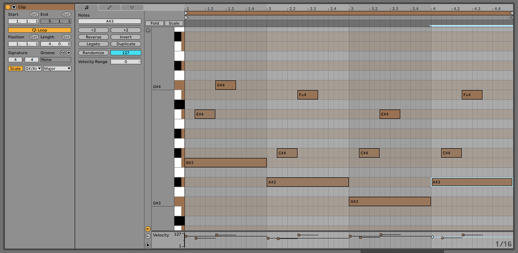518x253 pixels.
Task: Toggle the orange Scale button in Clip panel
Action: tap(16, 69)
